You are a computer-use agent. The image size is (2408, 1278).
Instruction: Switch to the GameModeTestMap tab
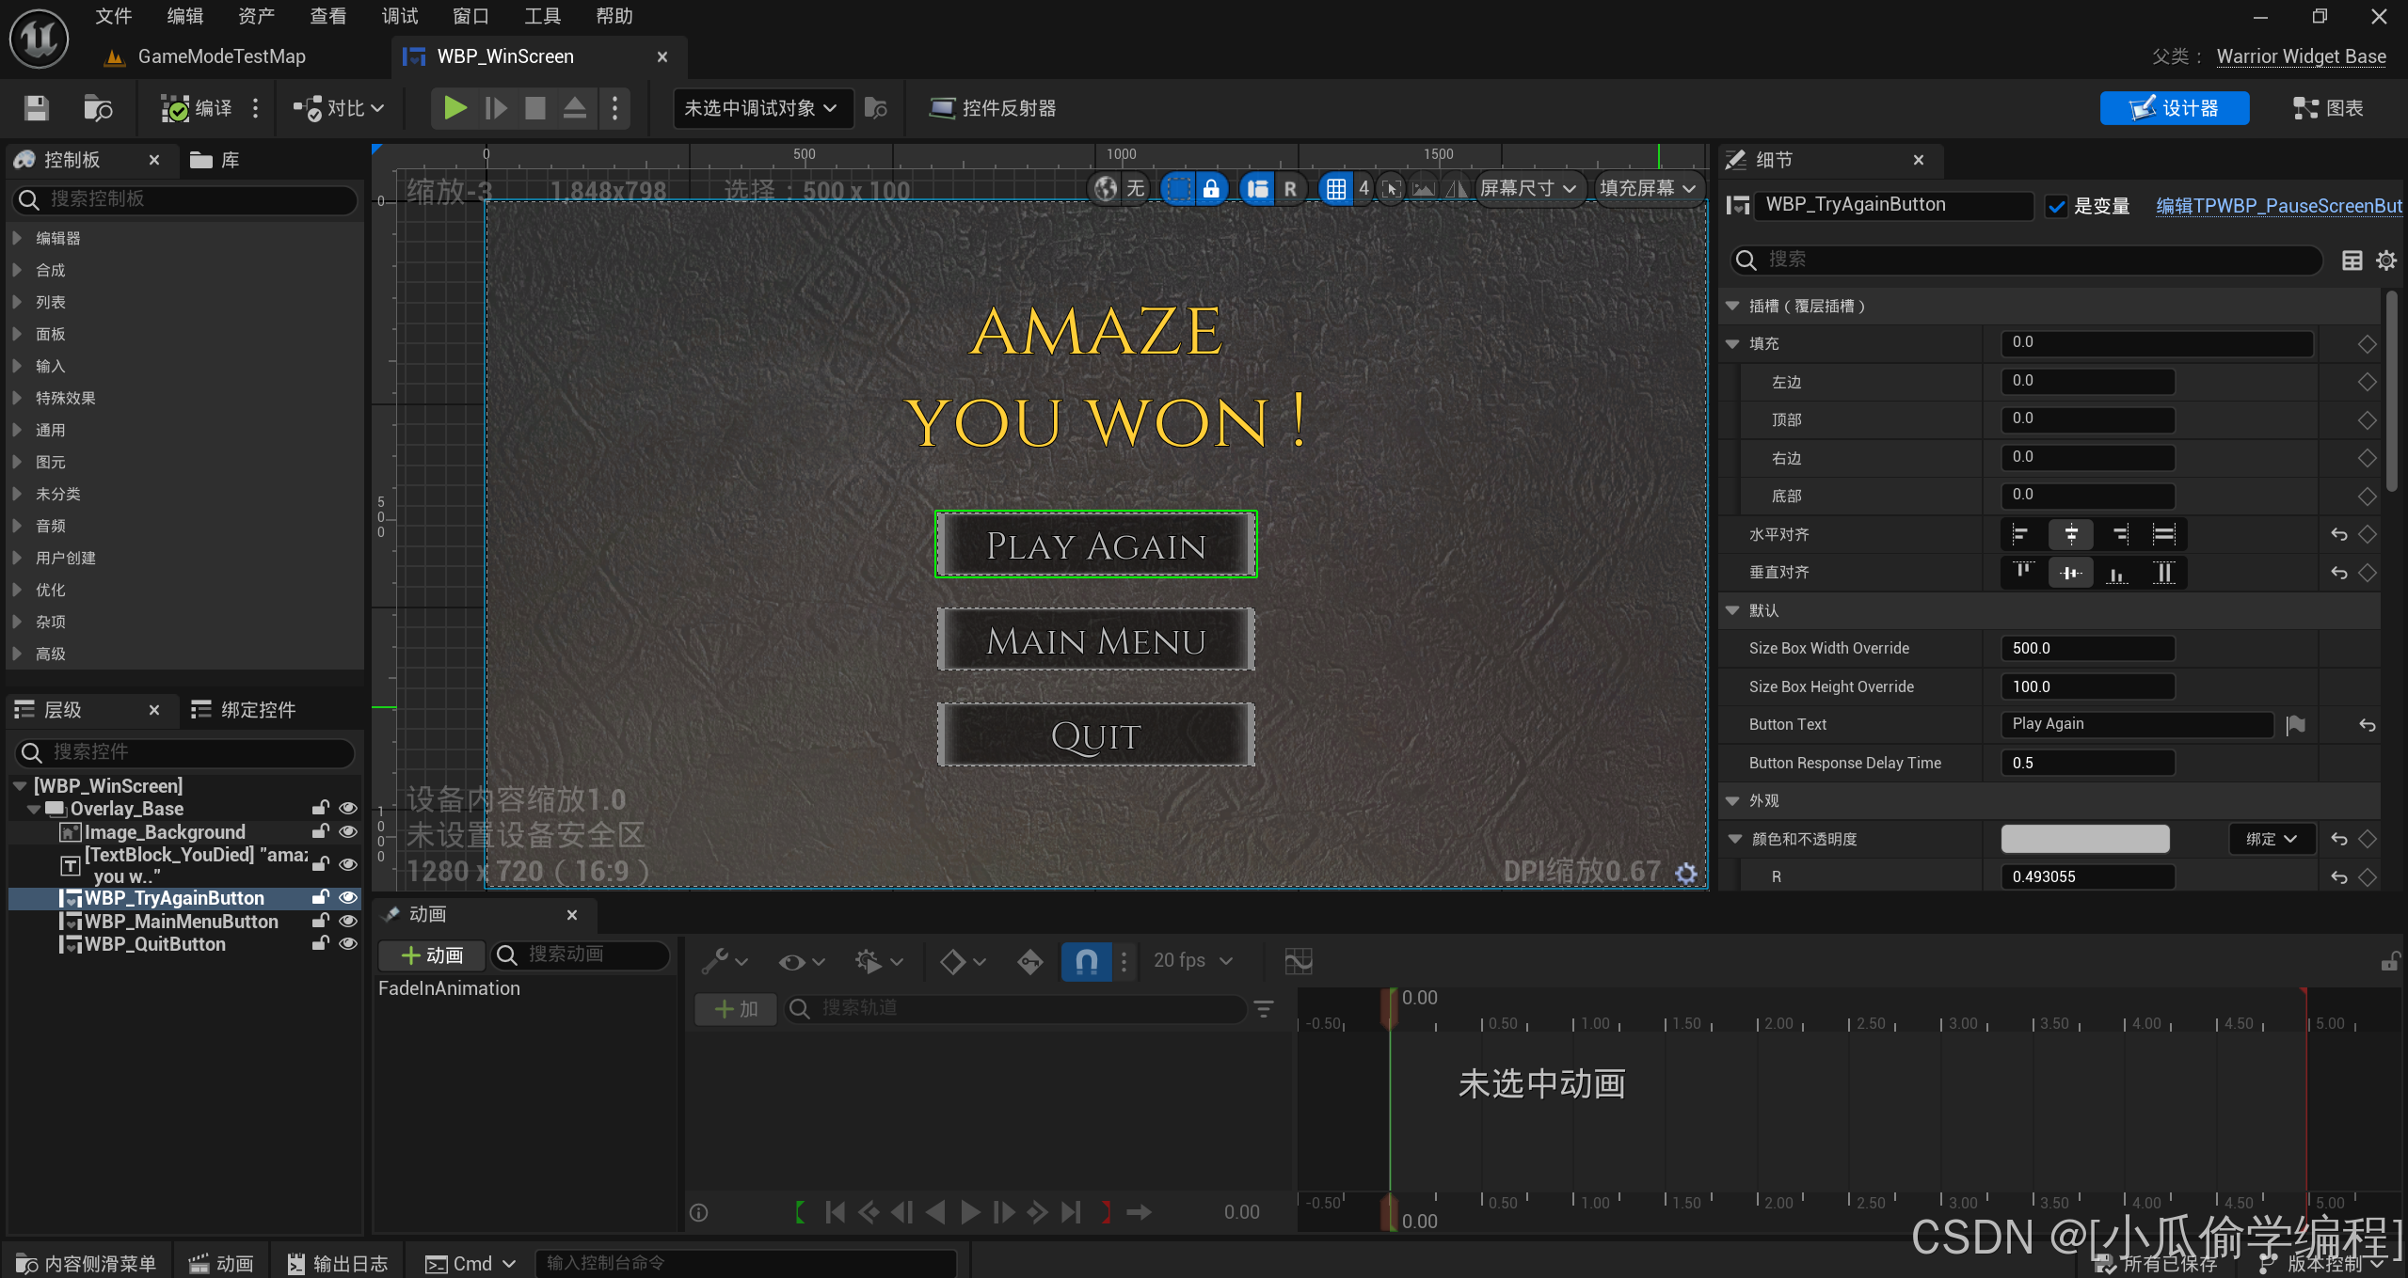coord(220,56)
